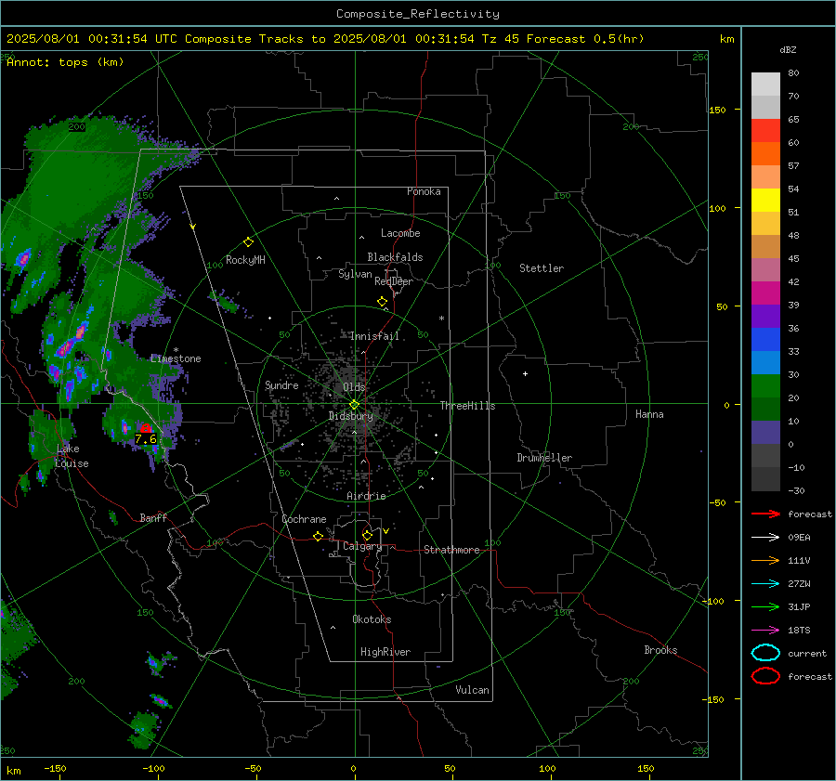Click the white plus marker west of Hanna
Viewport: 836px width, 781px height.
coord(525,373)
